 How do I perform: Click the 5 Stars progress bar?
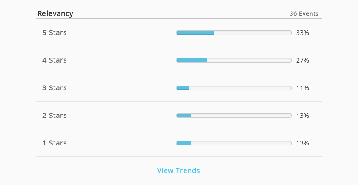[234, 33]
